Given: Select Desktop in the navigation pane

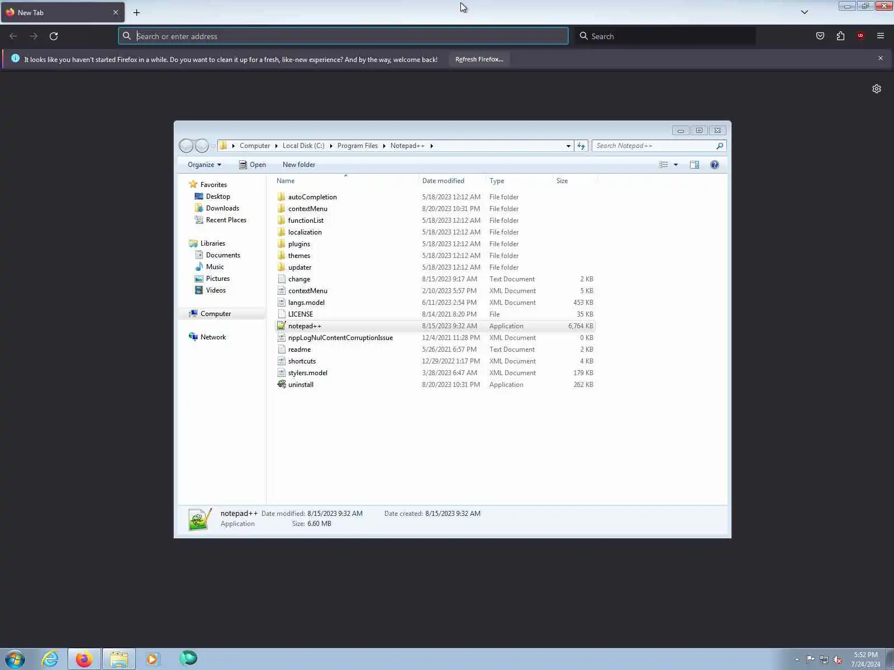Looking at the screenshot, I should click(x=218, y=197).
